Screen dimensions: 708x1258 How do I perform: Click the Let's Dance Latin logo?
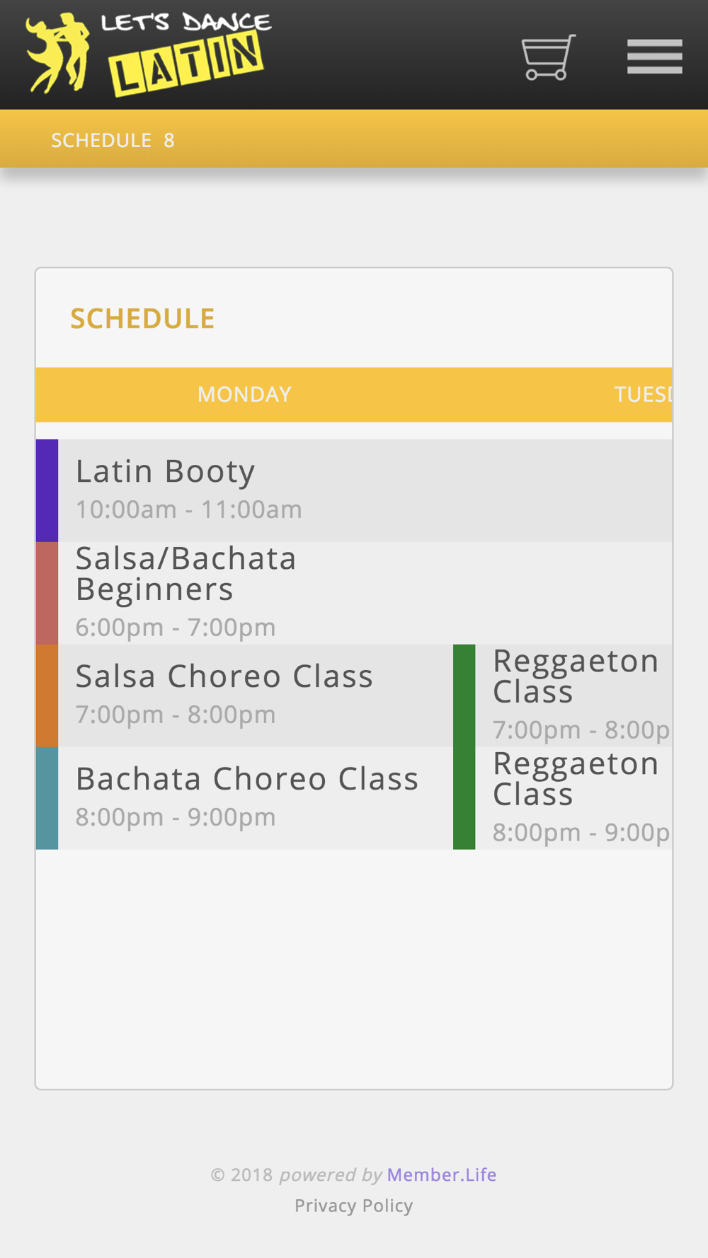149,54
